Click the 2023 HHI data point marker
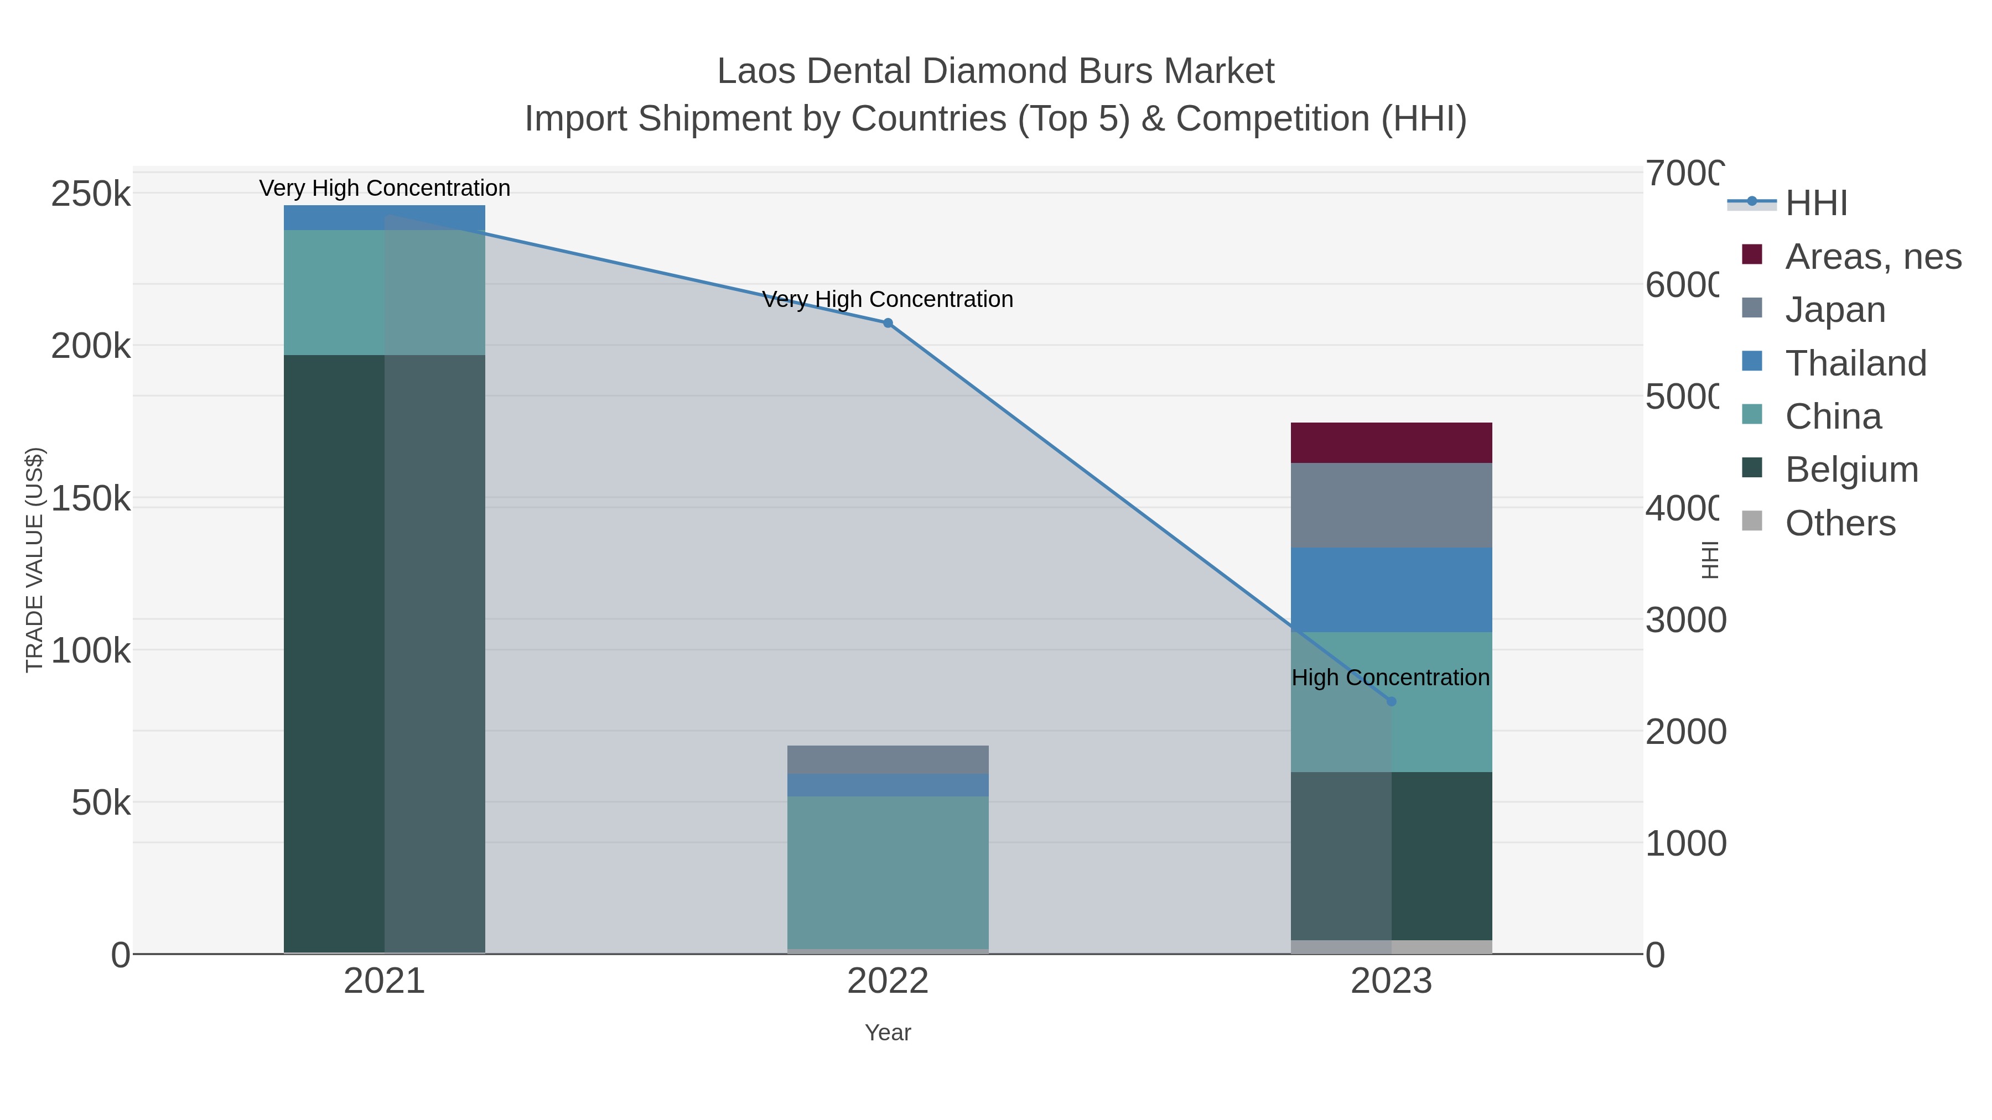This screenshot has width=1992, height=1120. click(1391, 701)
